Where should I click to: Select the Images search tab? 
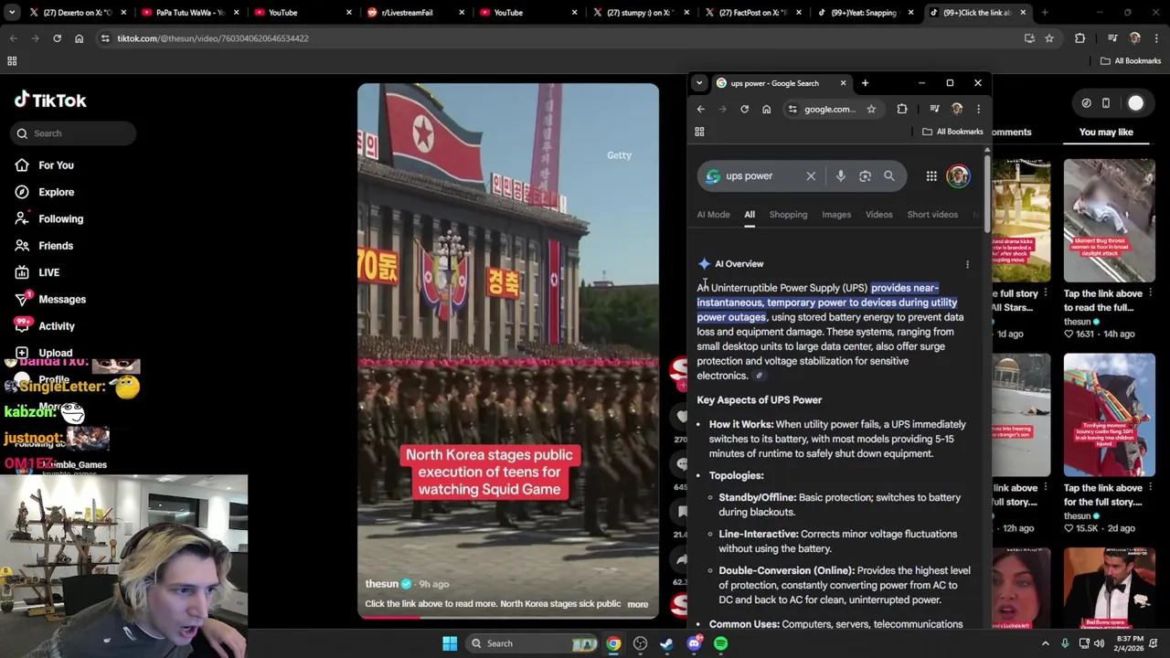[x=836, y=215]
